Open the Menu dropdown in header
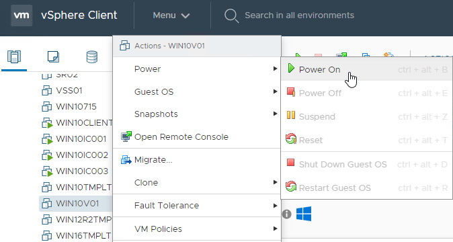 (x=171, y=15)
